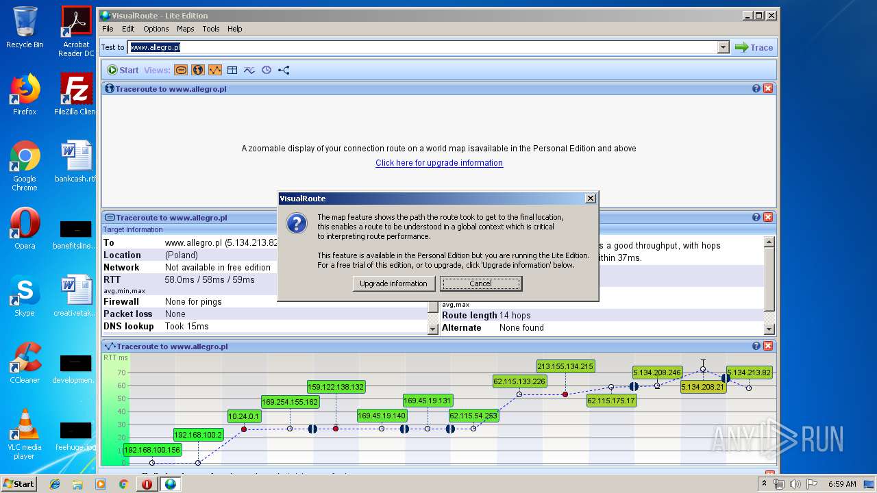Close the summary Traceroute panel

point(768,218)
